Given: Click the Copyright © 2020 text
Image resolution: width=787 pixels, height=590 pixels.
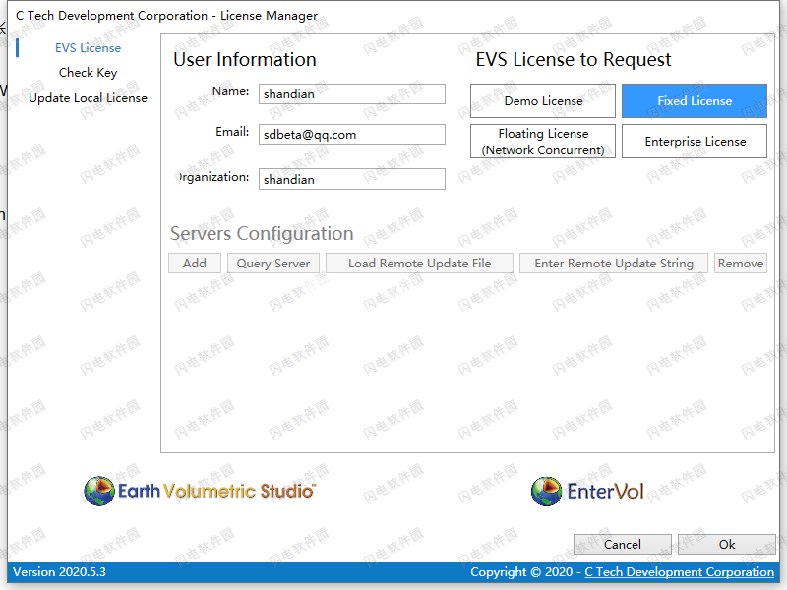Looking at the screenshot, I should click(521, 572).
